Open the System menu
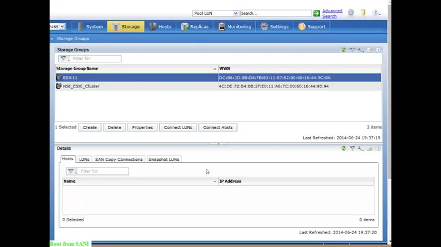The image size is (441, 247). tap(89, 27)
